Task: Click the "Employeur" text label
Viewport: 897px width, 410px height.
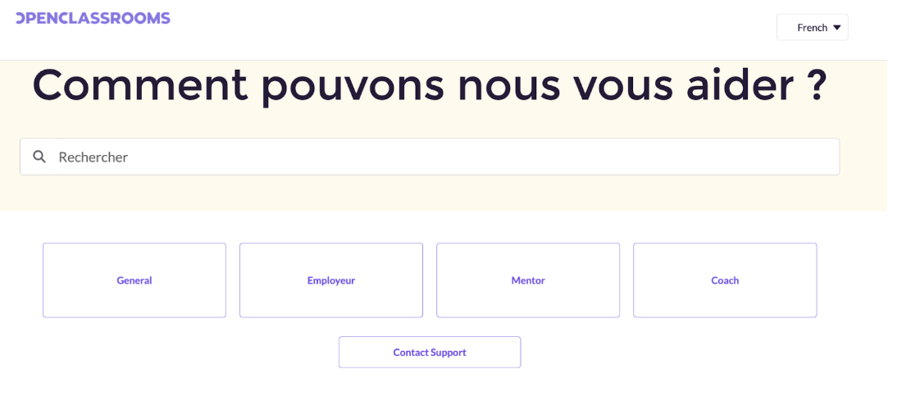Action: point(331,280)
